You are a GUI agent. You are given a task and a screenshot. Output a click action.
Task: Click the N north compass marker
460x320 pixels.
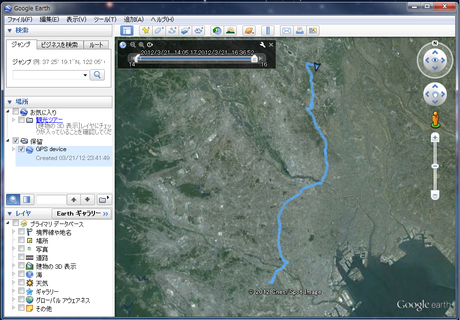tap(435, 43)
